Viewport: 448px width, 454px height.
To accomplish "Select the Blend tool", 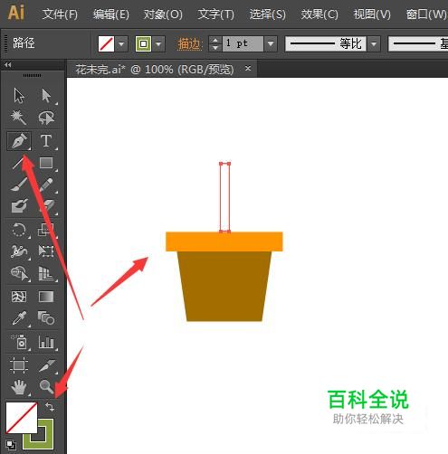I will (46, 318).
